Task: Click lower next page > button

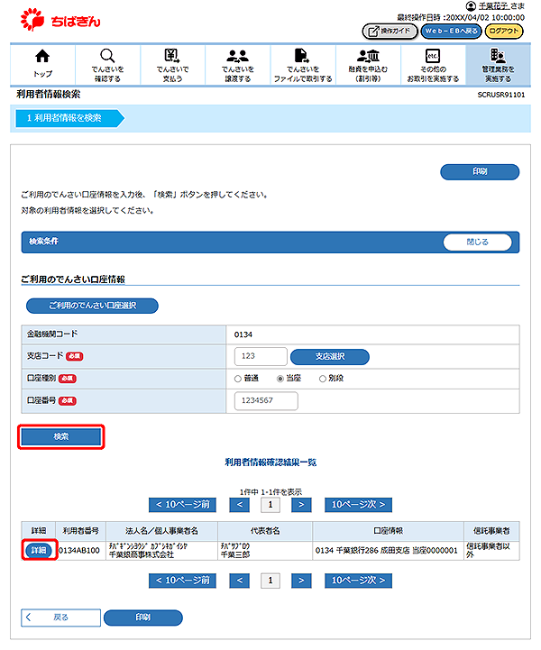Action: point(301,581)
